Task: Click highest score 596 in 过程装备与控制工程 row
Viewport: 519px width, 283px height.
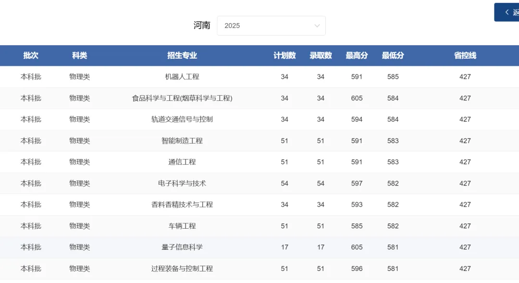Action: (x=357, y=269)
